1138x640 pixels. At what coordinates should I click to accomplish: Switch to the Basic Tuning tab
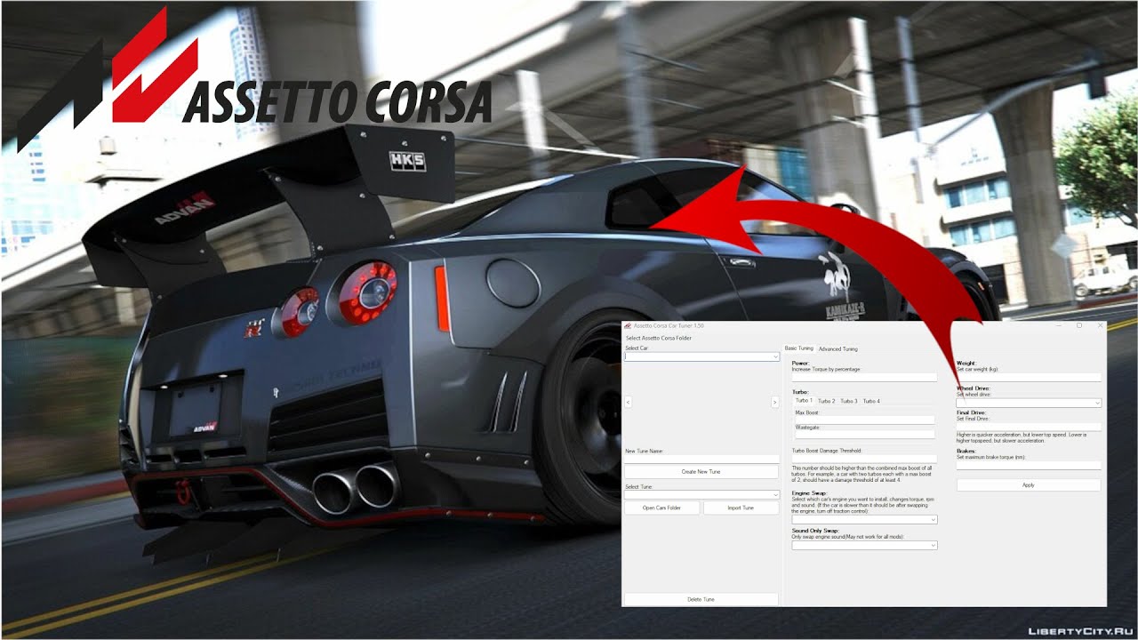[798, 348]
